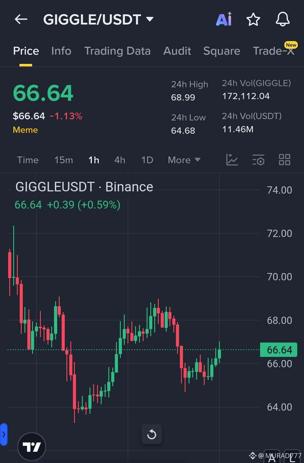Tap the -1.13% change value
This screenshot has height=463, width=304.
coord(66,116)
